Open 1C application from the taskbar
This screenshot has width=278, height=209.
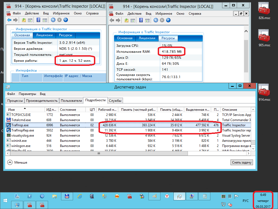(117, 196)
